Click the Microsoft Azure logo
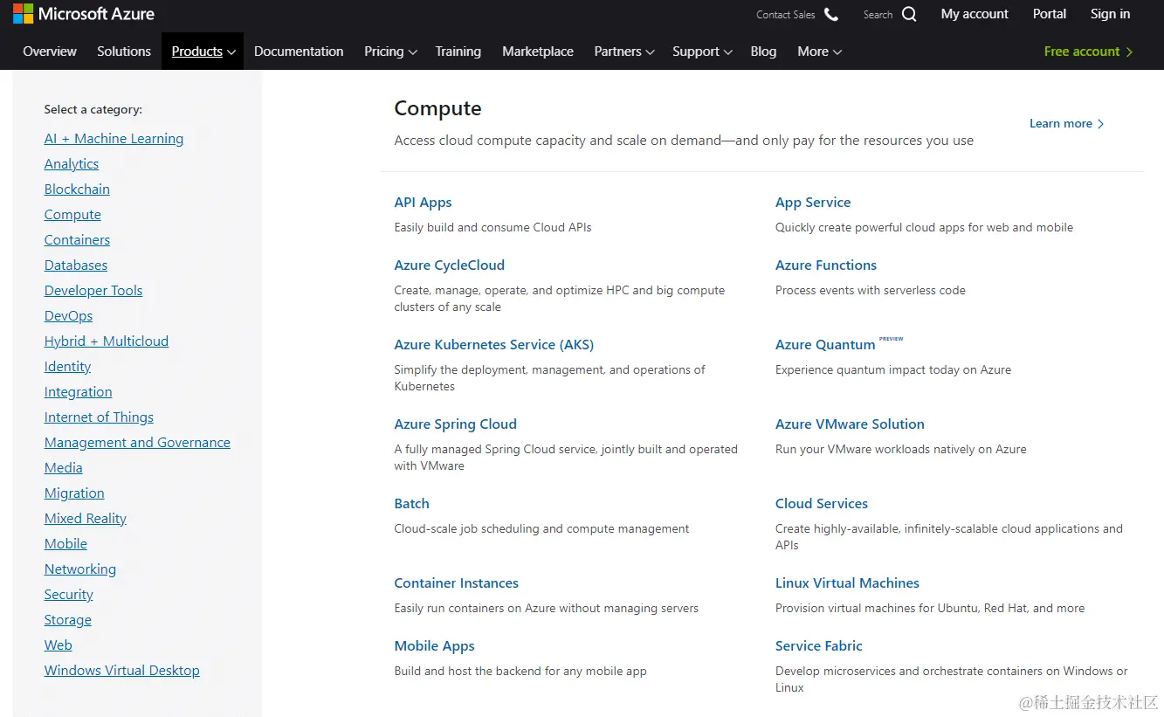1164x717 pixels. (83, 13)
